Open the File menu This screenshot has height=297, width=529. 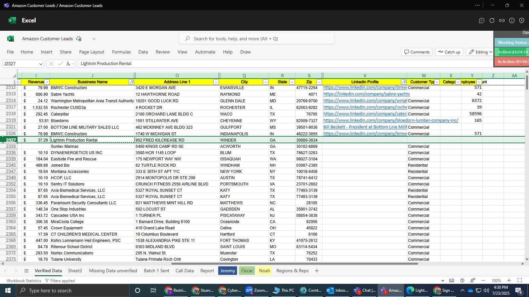[x=11, y=52]
